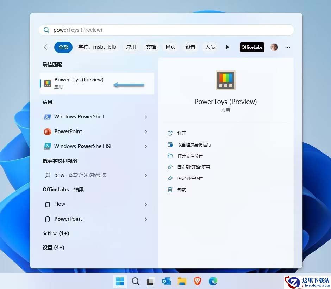This screenshot has width=331, height=289.
Task: Expand the OfficeLabs PowerPoint result chevron
Action: [x=146, y=219]
